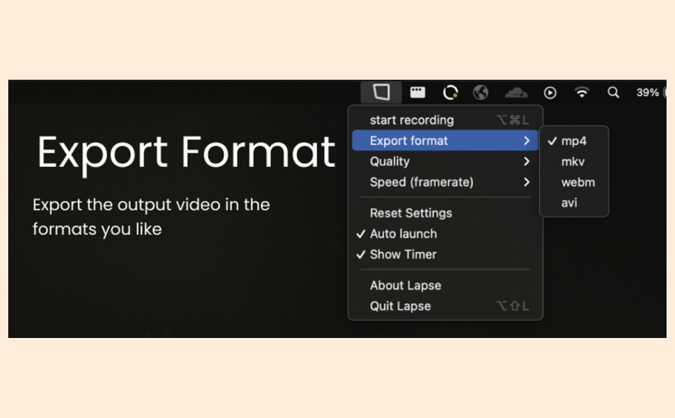Click the play circle menu bar icon
This screenshot has width=675, height=418.
[550, 93]
